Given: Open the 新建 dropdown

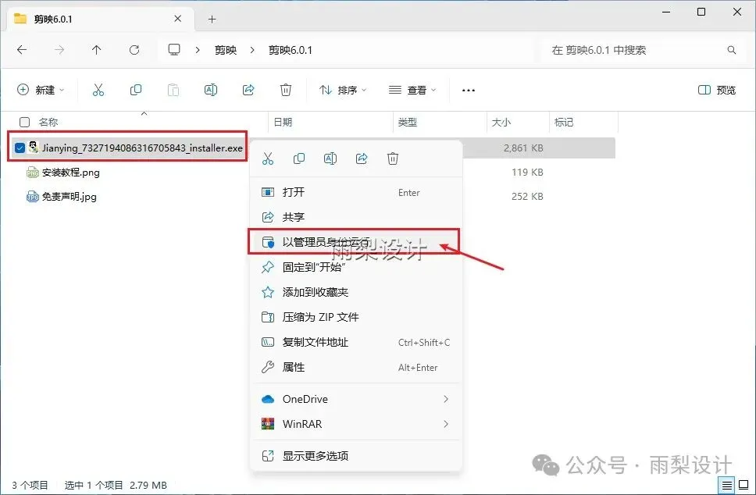Looking at the screenshot, I should pyautogui.click(x=41, y=90).
